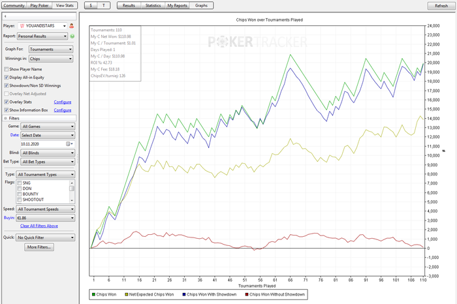Viewport: 457px width, 304px height.
Task: Toggle Show Information Box checkbox
Action: [x=6, y=110]
